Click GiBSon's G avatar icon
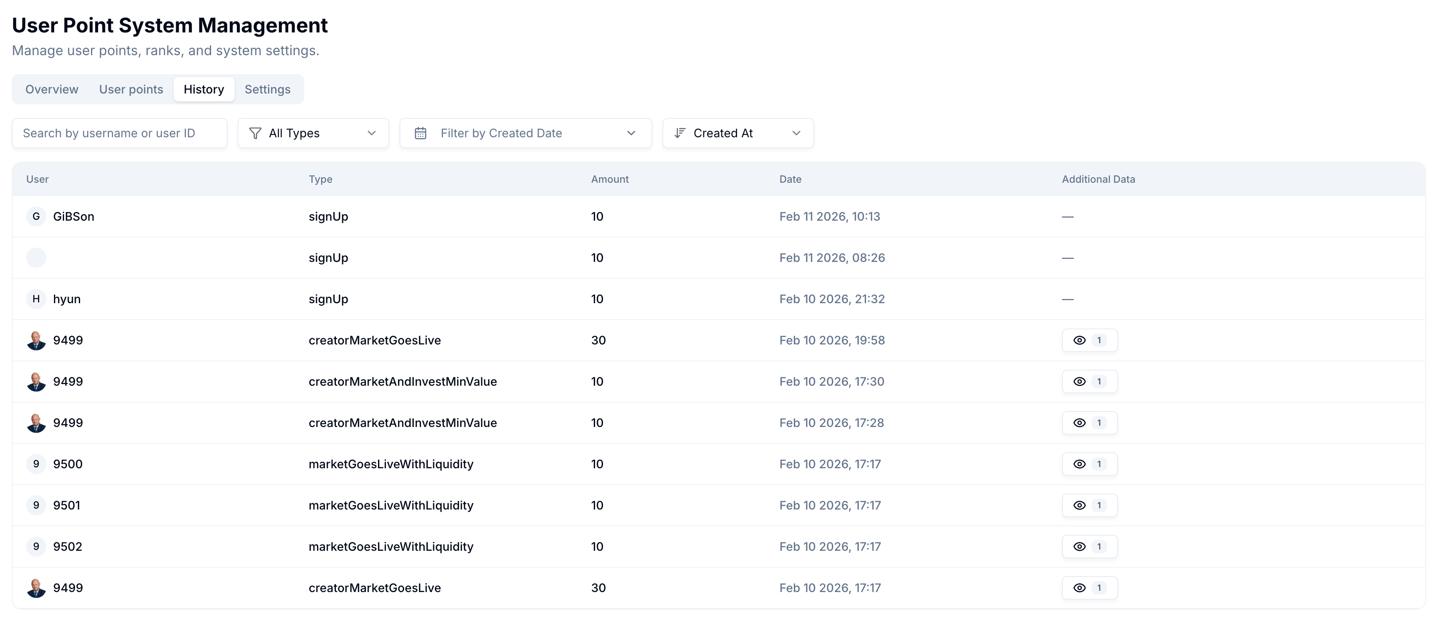1437x619 pixels. coord(36,216)
